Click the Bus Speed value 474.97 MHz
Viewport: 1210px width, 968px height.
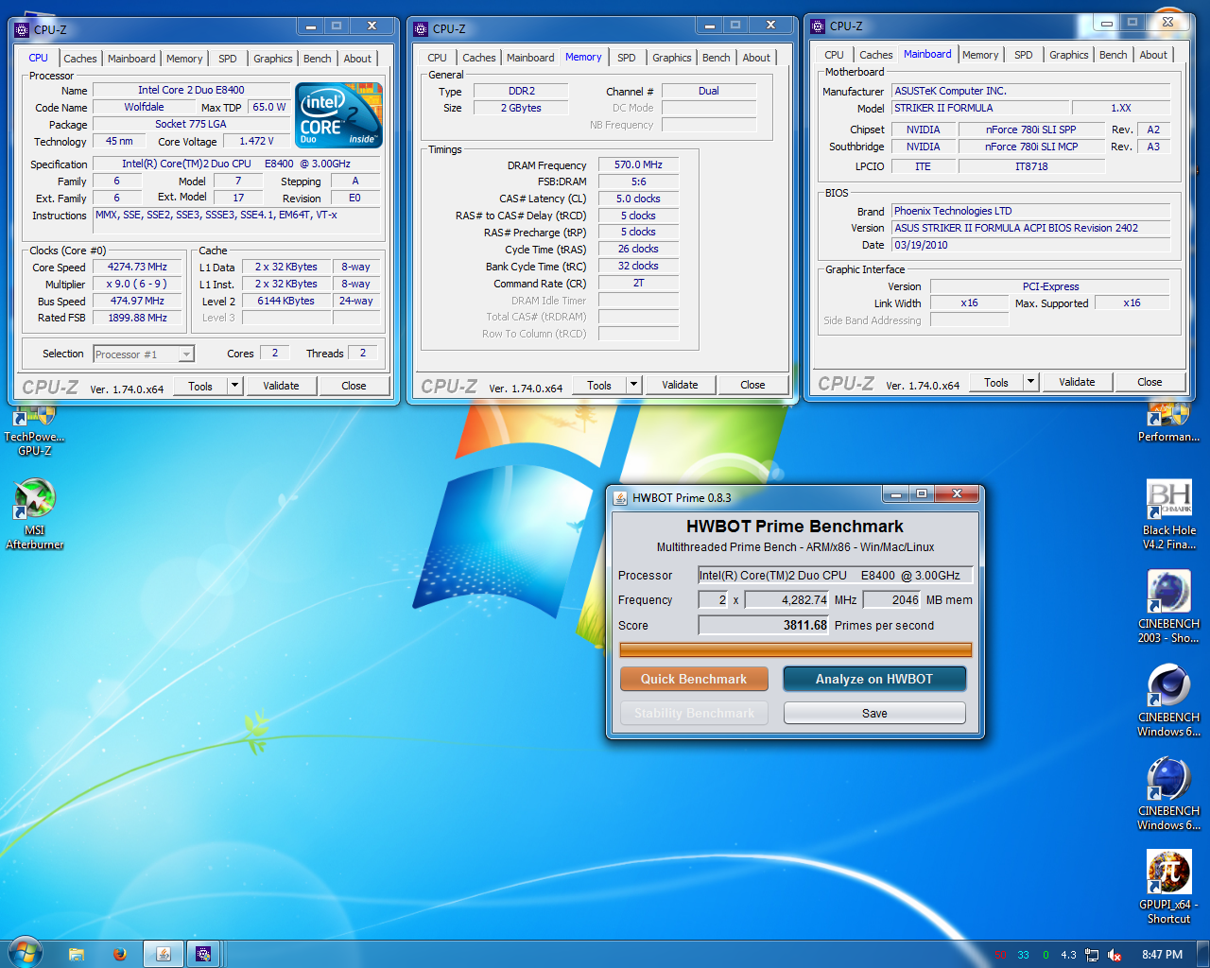tap(137, 301)
